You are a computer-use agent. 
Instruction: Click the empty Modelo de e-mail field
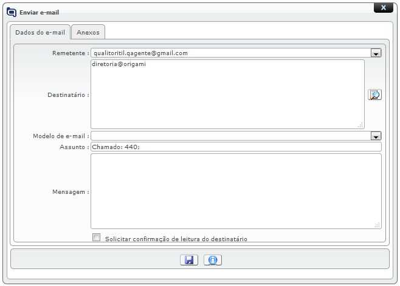coord(230,136)
